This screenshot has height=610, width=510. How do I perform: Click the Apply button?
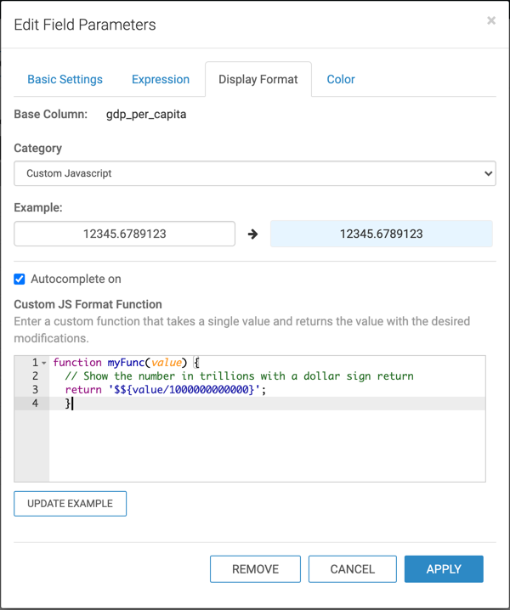(444, 569)
